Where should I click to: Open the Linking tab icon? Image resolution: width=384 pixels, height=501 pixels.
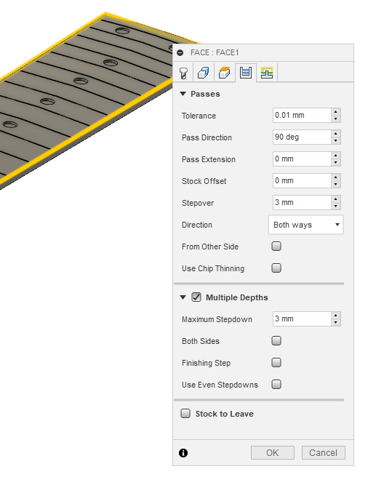point(267,73)
